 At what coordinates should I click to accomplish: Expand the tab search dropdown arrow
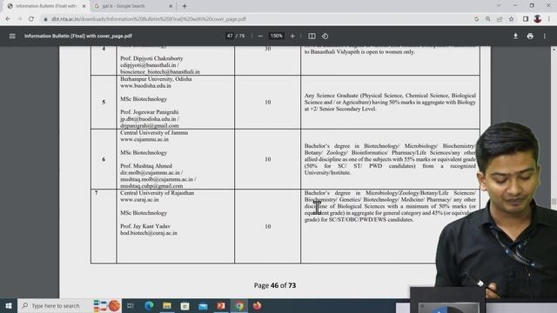[x=499, y=6]
